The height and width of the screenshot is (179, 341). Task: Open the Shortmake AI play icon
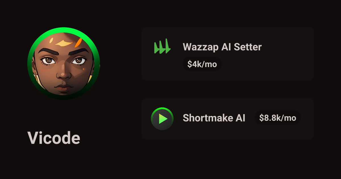click(162, 119)
